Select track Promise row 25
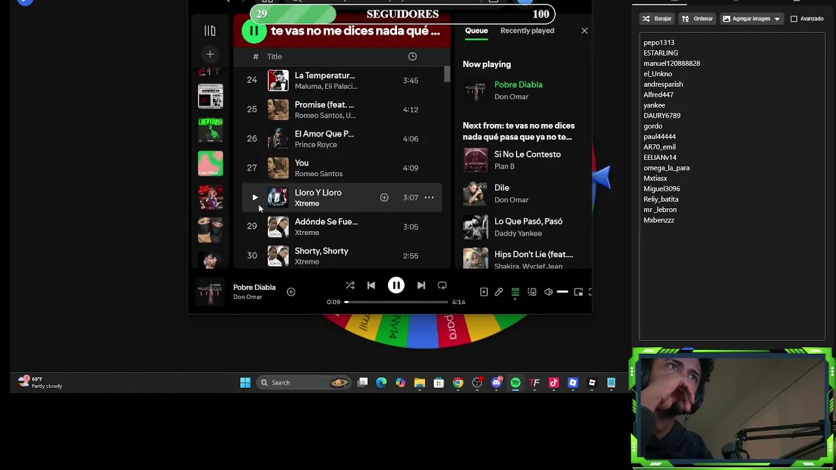This screenshot has height=470, width=836. coord(342,110)
